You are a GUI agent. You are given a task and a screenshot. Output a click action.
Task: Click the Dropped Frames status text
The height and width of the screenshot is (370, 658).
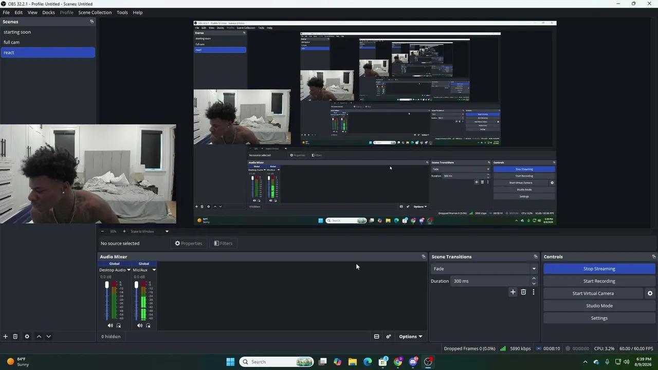click(469, 348)
